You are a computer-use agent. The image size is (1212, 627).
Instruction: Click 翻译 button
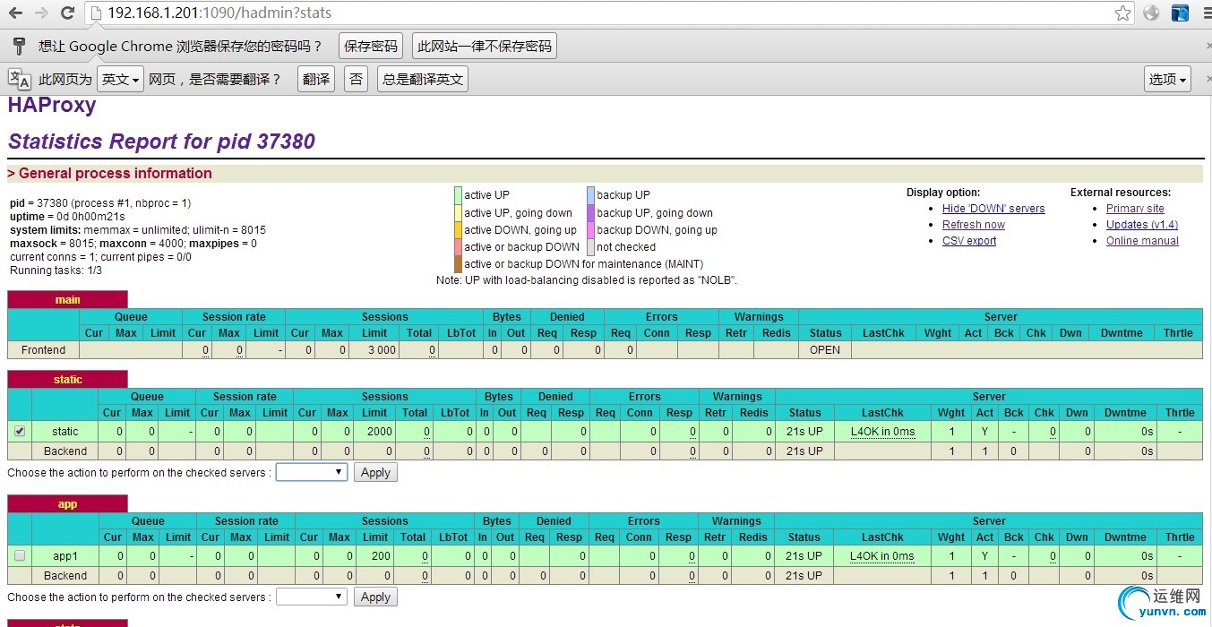point(316,79)
